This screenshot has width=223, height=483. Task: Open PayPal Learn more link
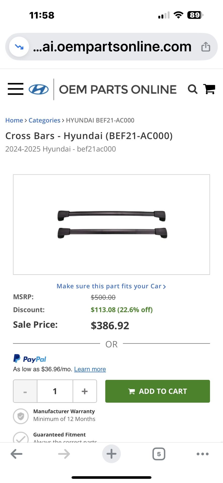tap(90, 369)
